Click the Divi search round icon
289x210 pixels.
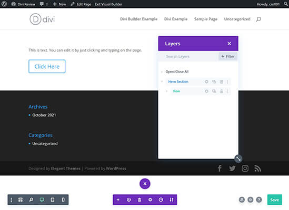point(242,199)
